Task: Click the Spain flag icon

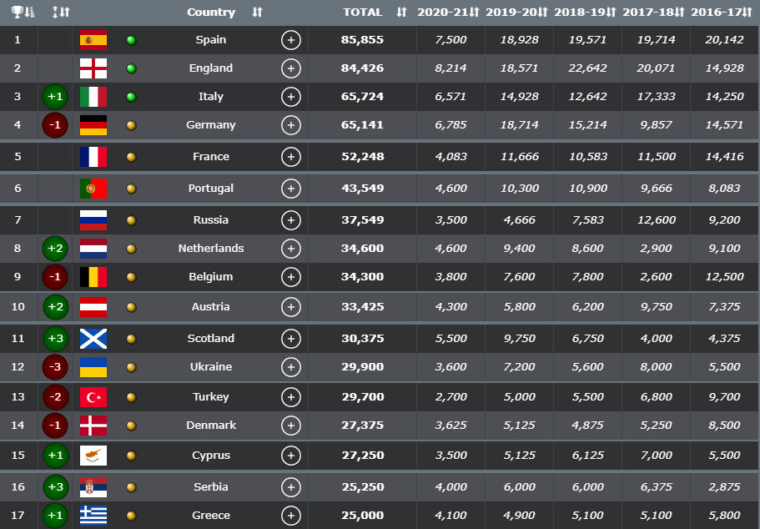Action: (x=93, y=40)
